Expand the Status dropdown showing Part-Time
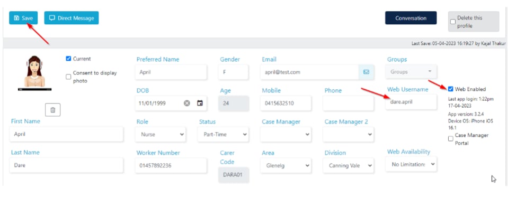Image resolution: width=516 pixels, height=198 pixels. pos(223,135)
